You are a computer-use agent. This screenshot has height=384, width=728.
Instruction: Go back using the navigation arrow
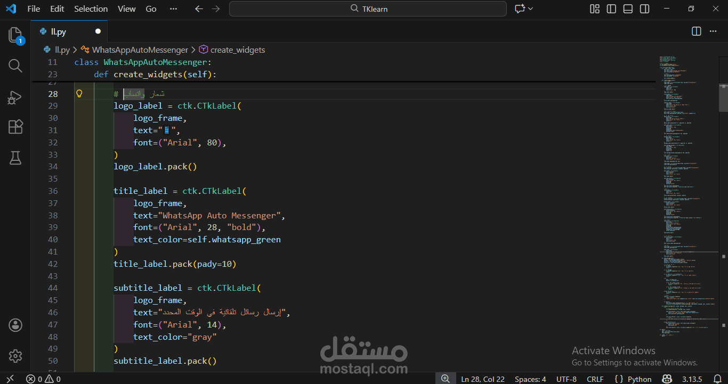click(199, 9)
